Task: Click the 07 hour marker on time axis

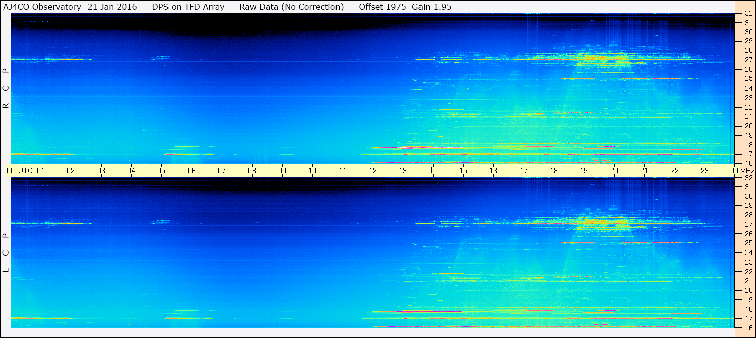Action: coord(222,171)
